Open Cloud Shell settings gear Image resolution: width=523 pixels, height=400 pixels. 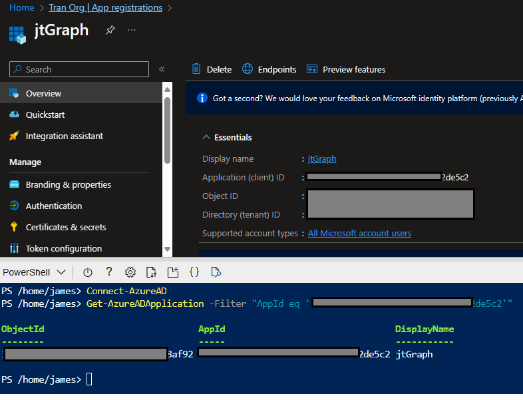(x=130, y=272)
